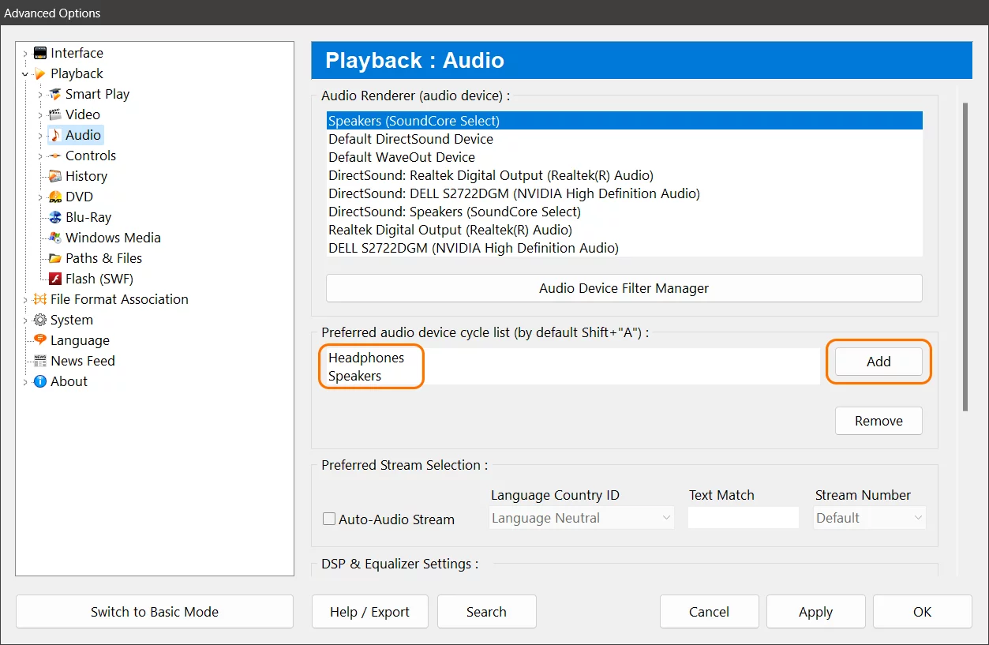Open the Language Country ID dropdown
The image size is (989, 645).
pos(582,518)
